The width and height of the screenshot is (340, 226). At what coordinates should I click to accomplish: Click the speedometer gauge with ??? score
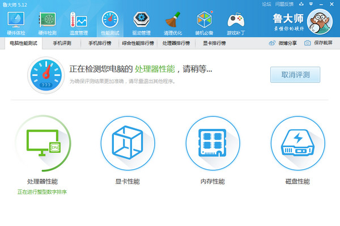pos(46,75)
